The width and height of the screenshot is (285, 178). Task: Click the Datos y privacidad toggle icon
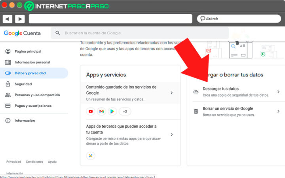8,73
